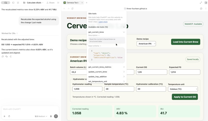This screenshot has height=121, width=208.
Task: Reload the current page
Action: coord(73,8)
